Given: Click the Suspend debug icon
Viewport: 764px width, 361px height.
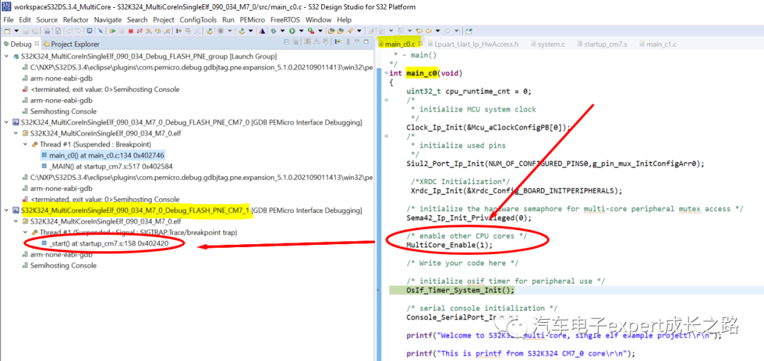Looking at the screenshot, I should (x=122, y=30).
